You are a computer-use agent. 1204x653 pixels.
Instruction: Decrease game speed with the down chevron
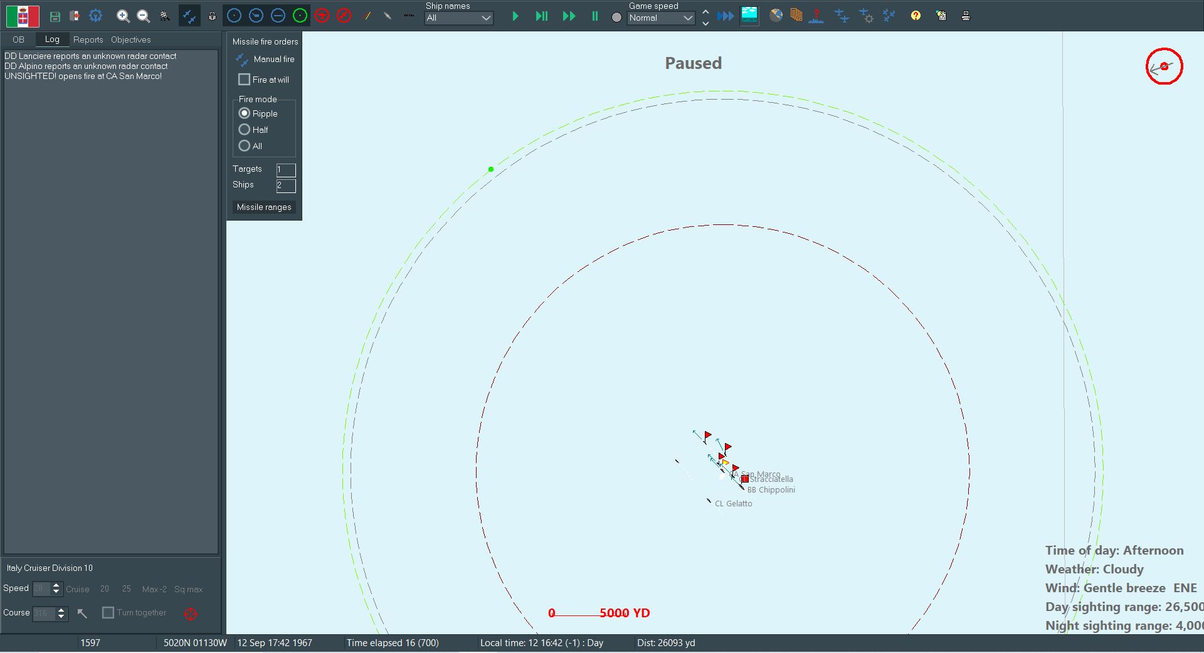(x=705, y=23)
